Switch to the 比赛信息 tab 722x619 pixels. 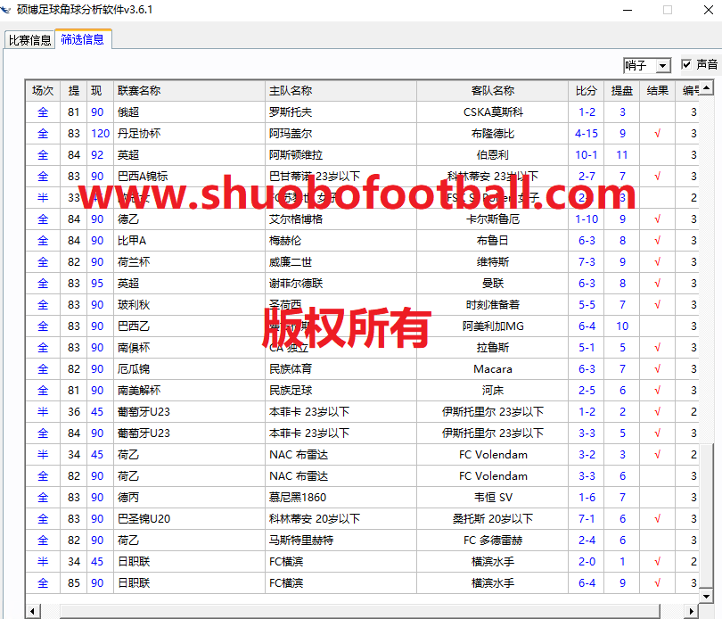[29, 40]
